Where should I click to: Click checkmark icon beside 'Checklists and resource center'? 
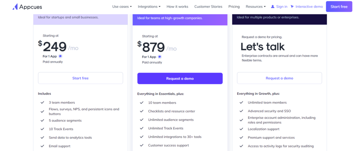click(x=142, y=111)
